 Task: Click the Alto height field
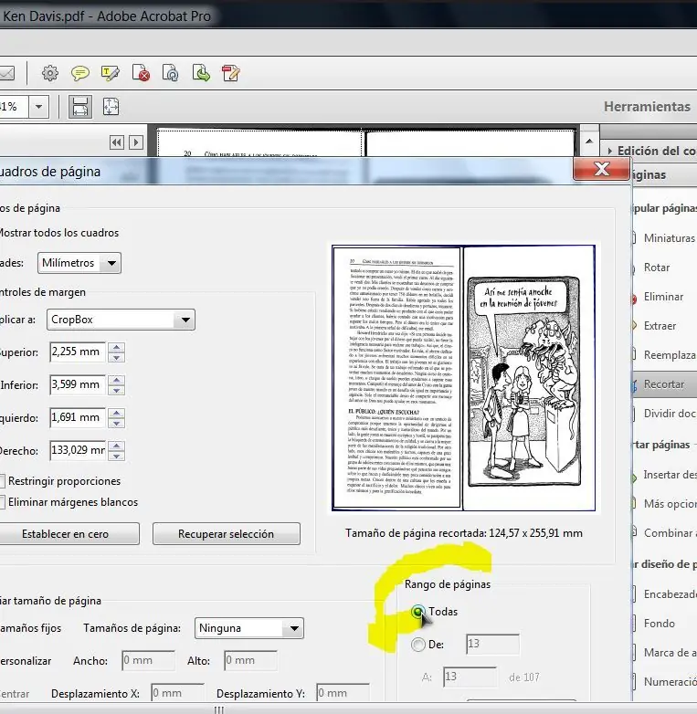click(250, 661)
